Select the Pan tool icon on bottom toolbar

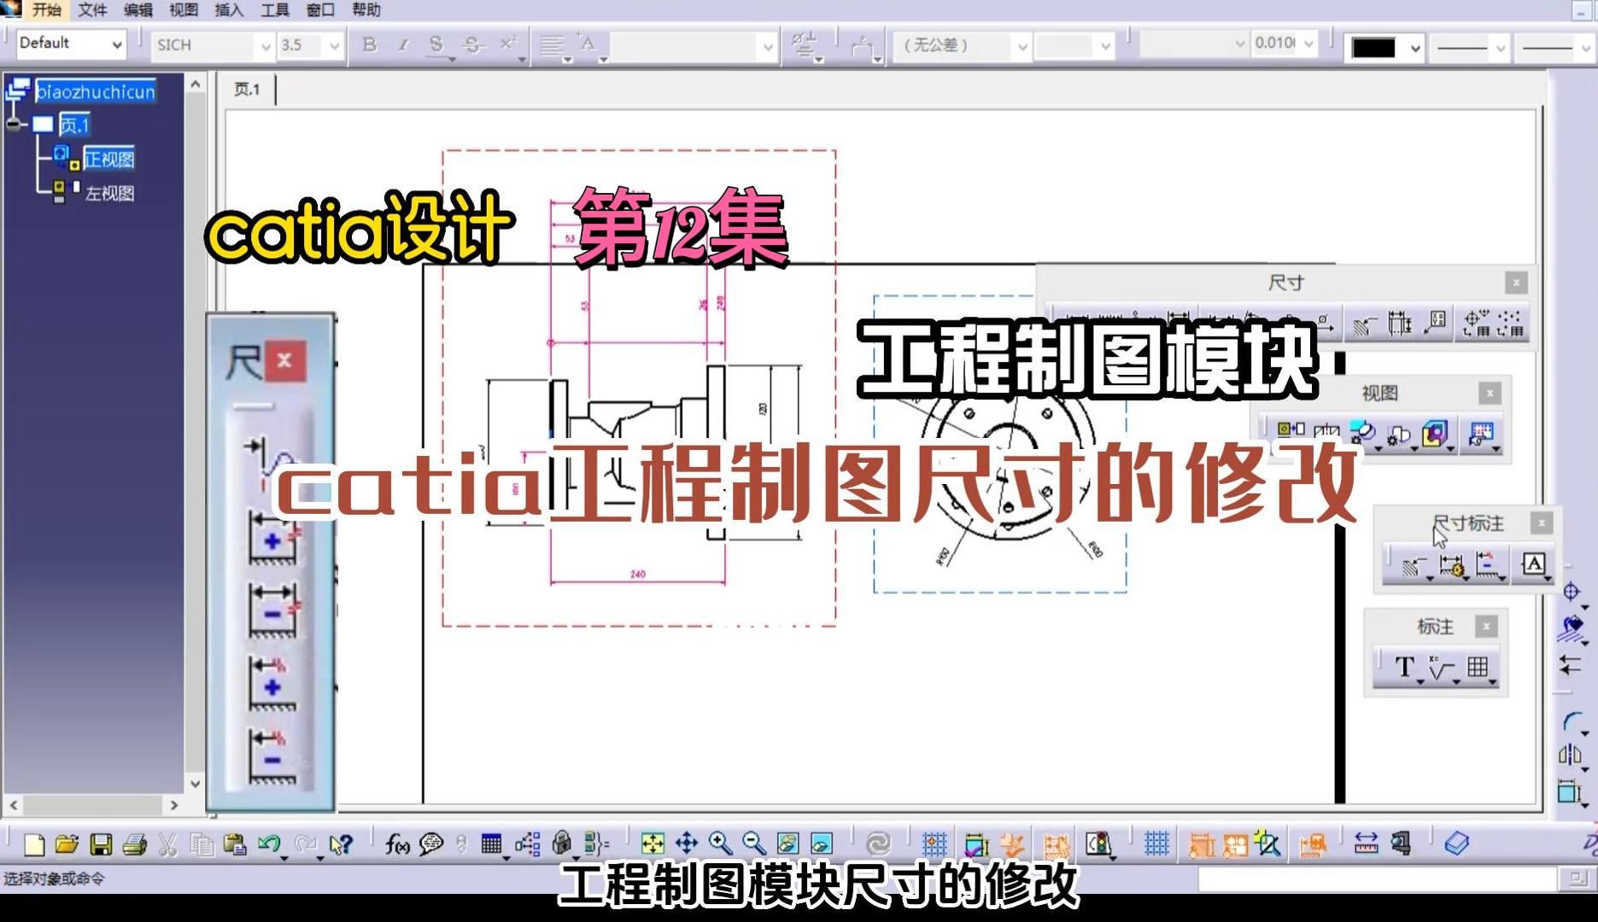click(686, 843)
